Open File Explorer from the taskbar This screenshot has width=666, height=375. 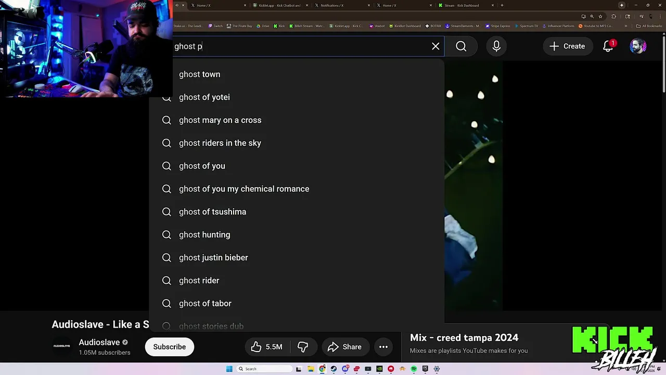click(311, 369)
